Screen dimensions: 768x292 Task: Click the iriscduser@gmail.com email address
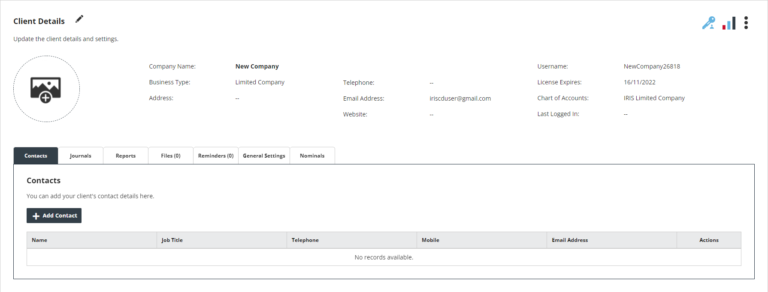click(x=460, y=98)
